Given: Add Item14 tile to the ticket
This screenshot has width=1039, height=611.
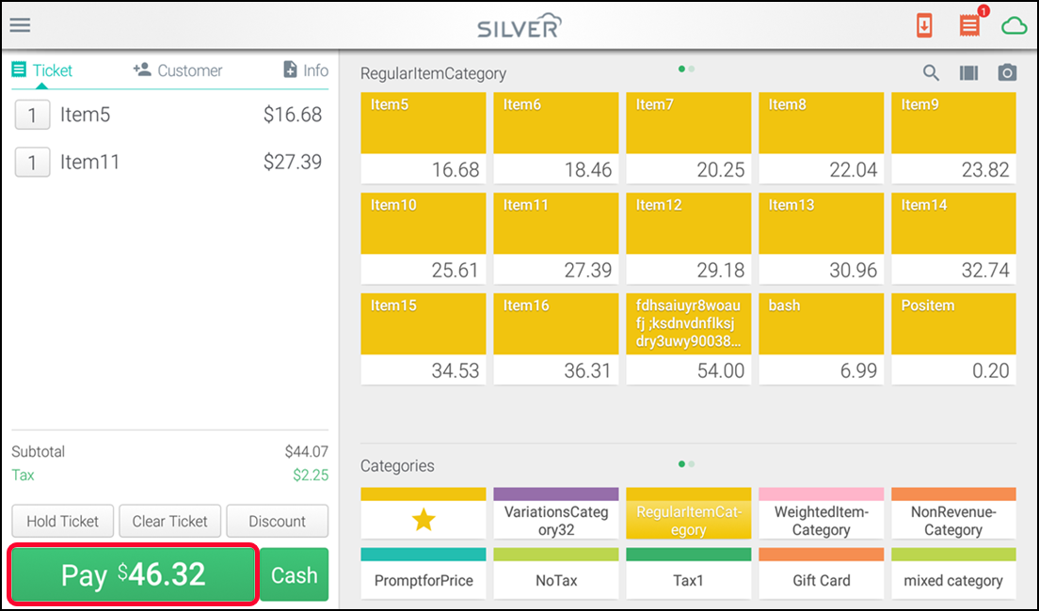Looking at the screenshot, I should [953, 239].
